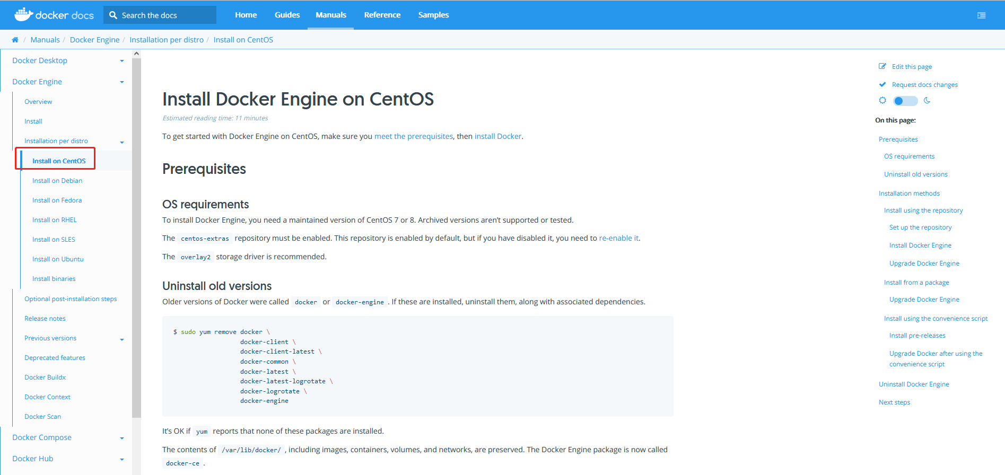
Task: Select the moon dark-mode icon
Action: pos(927,100)
